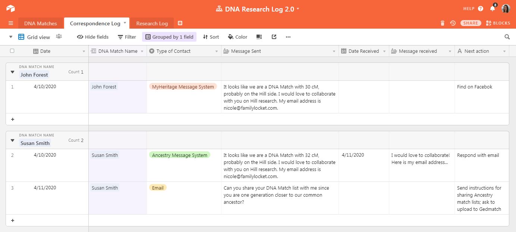Open the share view link icon
Viewport: 516px width, 232px height.
(274, 37)
